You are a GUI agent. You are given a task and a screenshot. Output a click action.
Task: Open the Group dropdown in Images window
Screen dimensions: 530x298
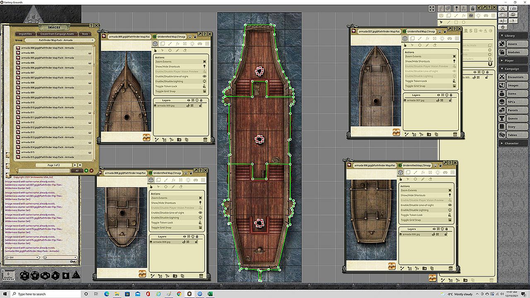click(60, 40)
